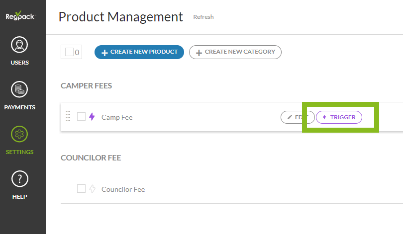Viewport: 403px width, 234px height.
Task: Open the Settings gear icon
Action: (x=20, y=135)
